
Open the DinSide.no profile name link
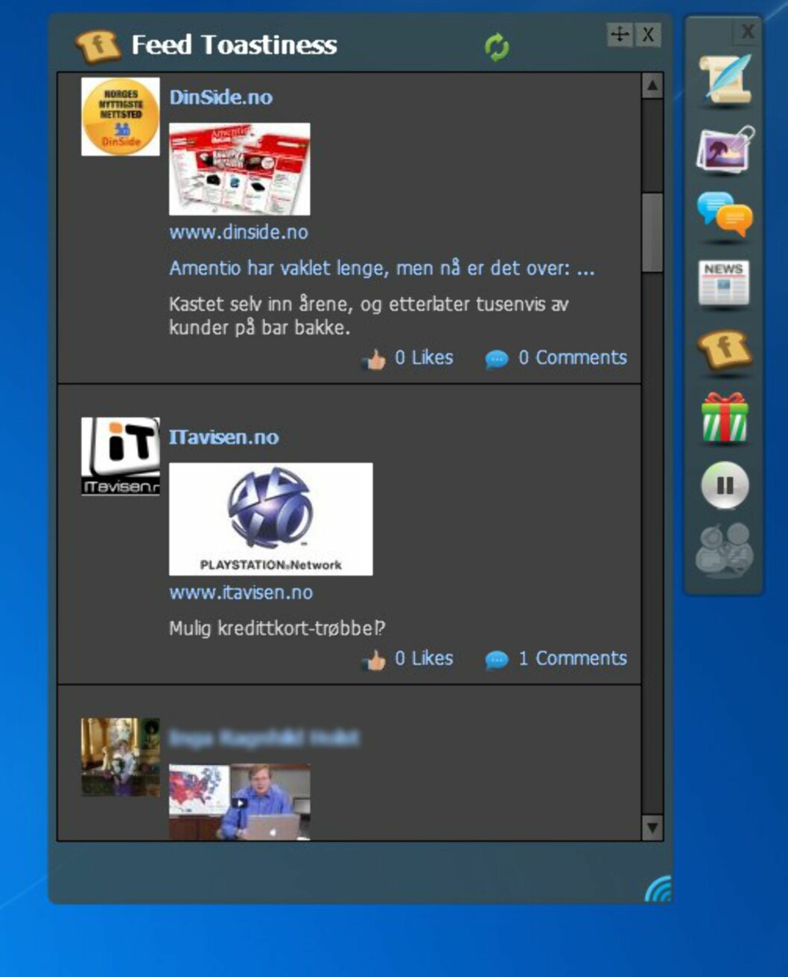pyautogui.click(x=221, y=98)
